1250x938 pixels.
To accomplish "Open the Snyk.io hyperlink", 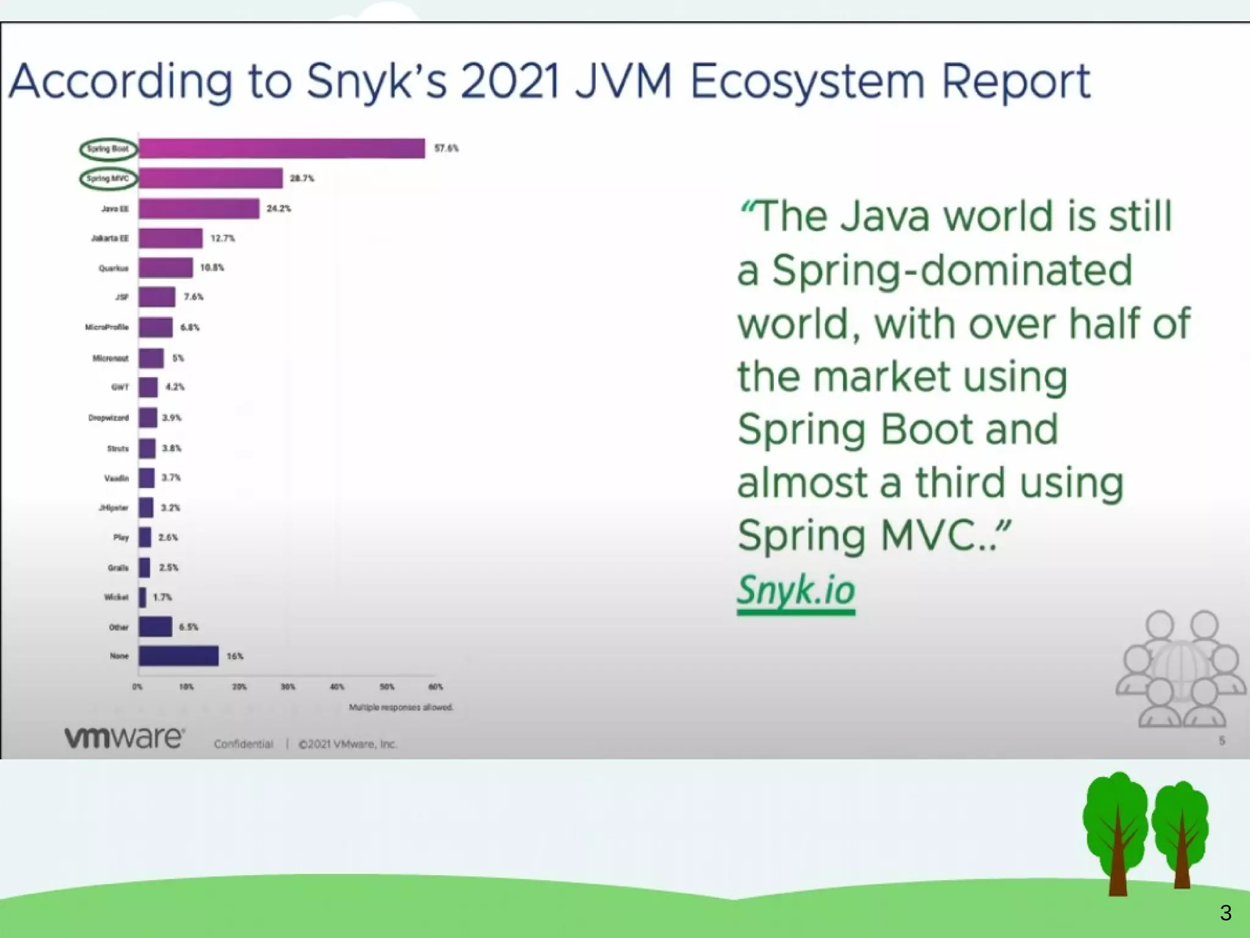I will [x=796, y=591].
